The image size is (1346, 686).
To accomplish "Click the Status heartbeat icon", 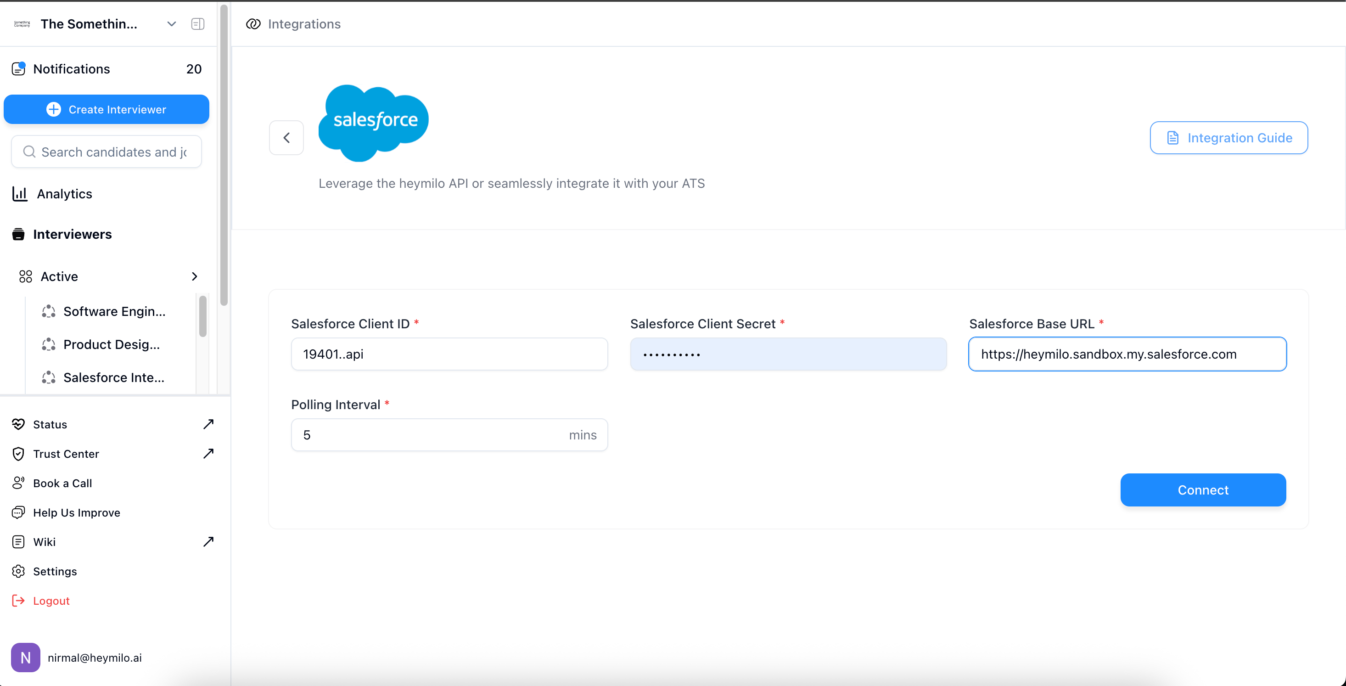I will coord(18,424).
